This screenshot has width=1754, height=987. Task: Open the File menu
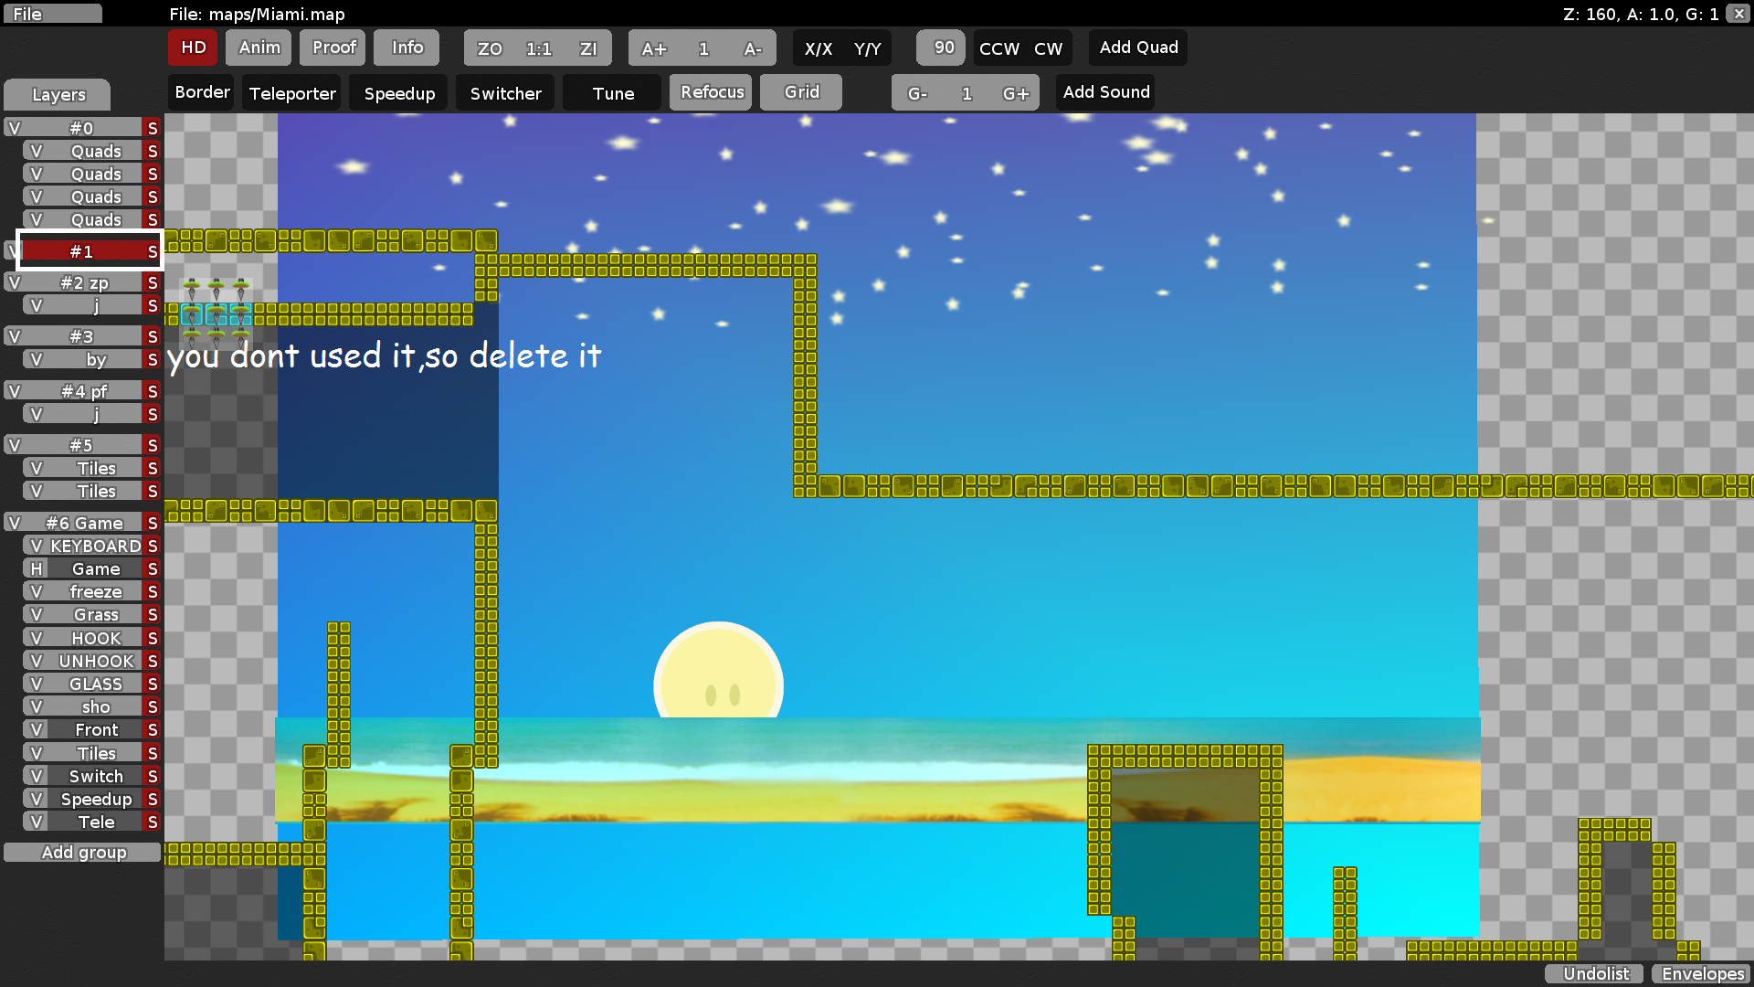pyautogui.click(x=51, y=14)
